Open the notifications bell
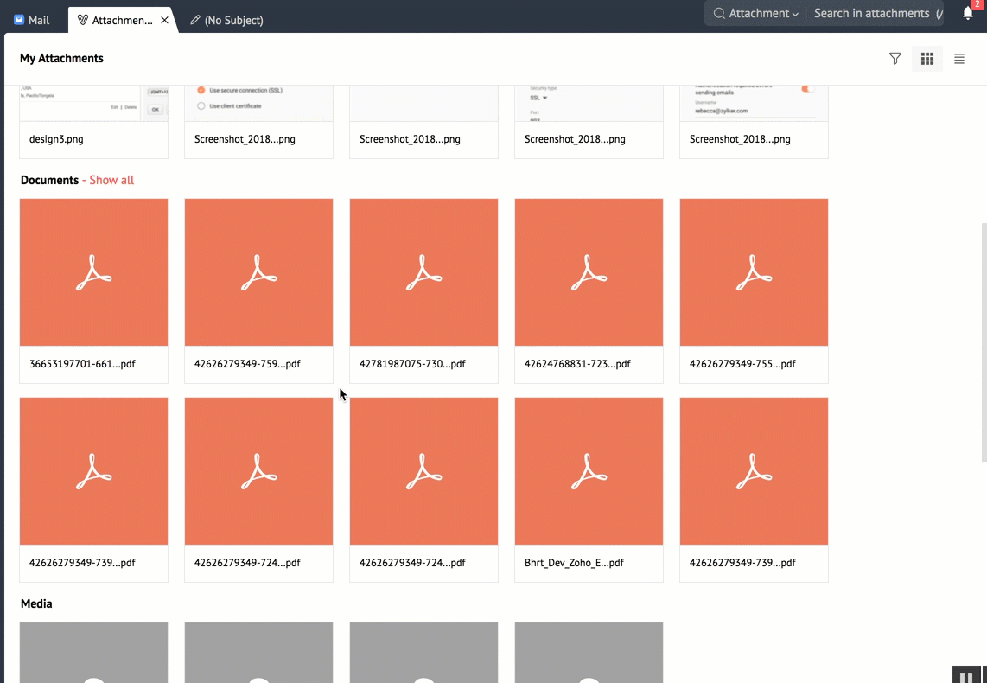Image resolution: width=987 pixels, height=683 pixels. pos(968,14)
